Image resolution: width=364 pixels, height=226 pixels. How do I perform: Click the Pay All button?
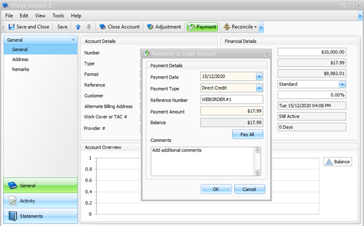(247, 134)
